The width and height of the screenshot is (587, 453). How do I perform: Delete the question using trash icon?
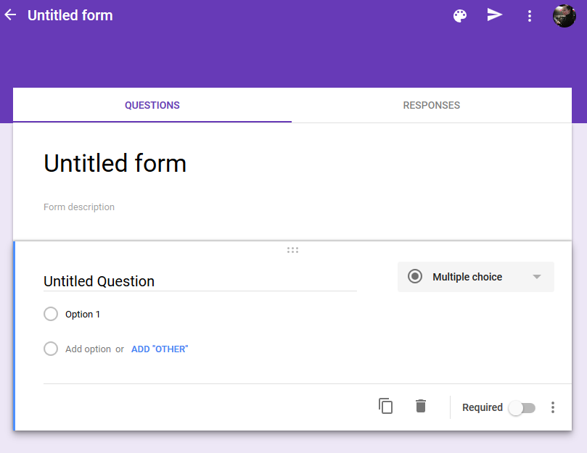tap(421, 407)
